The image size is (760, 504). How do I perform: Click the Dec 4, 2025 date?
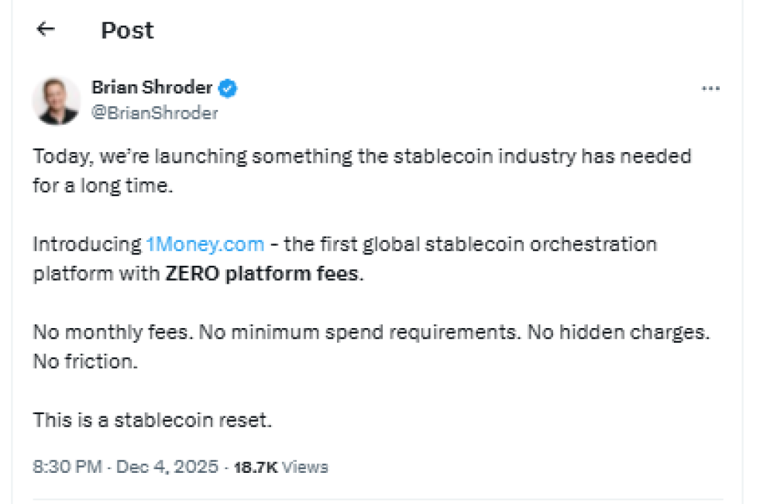pyautogui.click(x=166, y=467)
